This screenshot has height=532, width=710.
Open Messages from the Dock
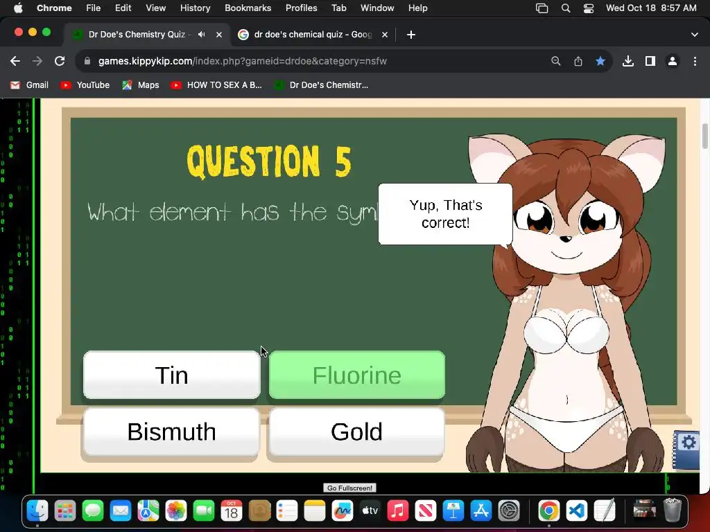click(93, 511)
